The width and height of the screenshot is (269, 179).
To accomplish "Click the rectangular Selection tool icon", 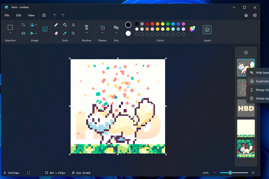I will coord(10,27).
